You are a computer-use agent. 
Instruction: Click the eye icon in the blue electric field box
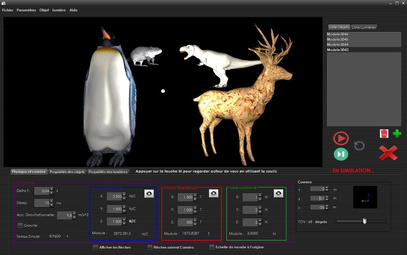[149, 193]
